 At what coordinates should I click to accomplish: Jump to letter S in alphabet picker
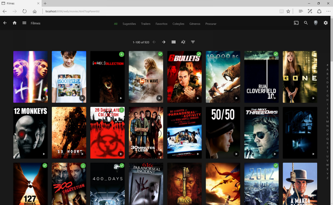pyautogui.click(x=327, y=147)
